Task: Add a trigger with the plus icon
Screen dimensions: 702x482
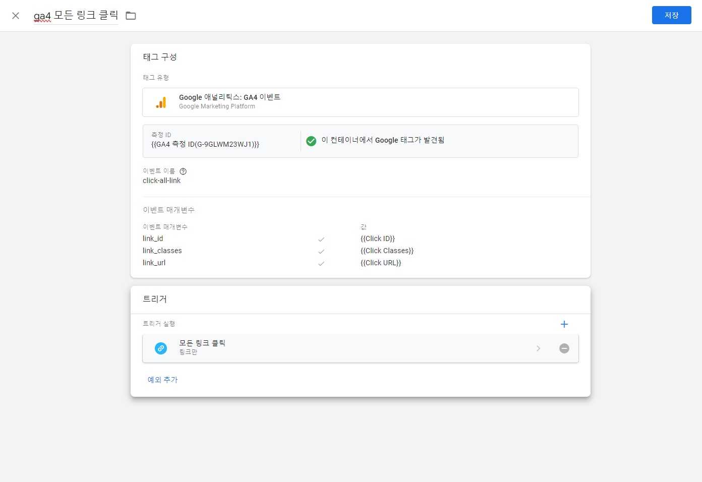Action: (564, 324)
